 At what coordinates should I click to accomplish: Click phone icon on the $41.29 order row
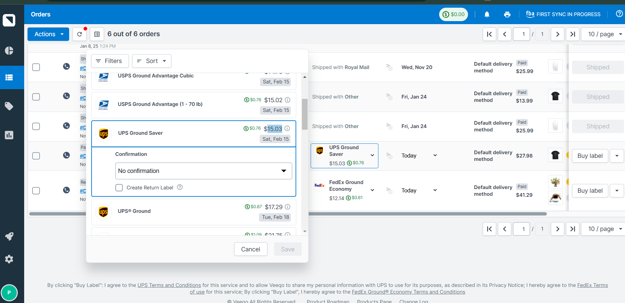point(66,190)
